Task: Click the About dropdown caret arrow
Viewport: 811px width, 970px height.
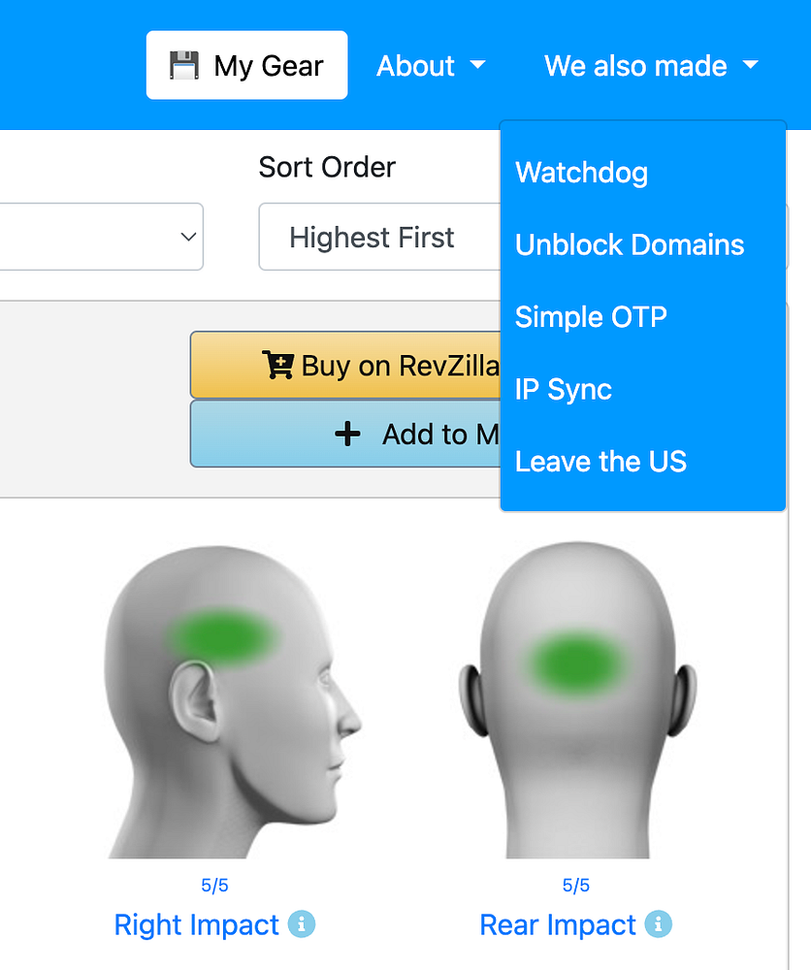Action: click(477, 64)
